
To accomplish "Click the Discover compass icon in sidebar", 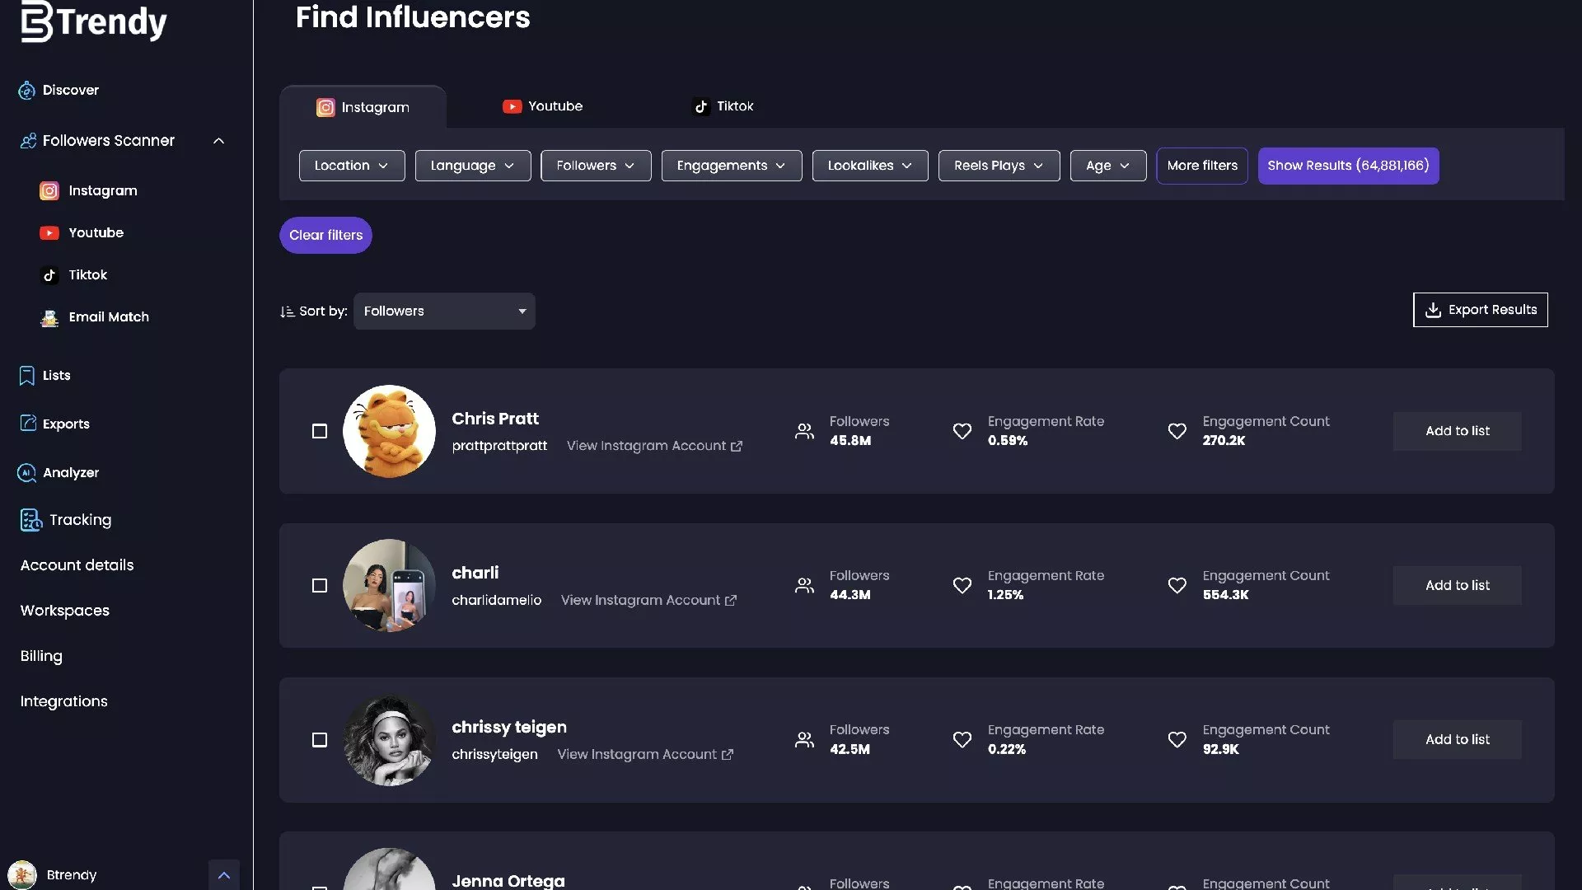I will click(x=26, y=91).
